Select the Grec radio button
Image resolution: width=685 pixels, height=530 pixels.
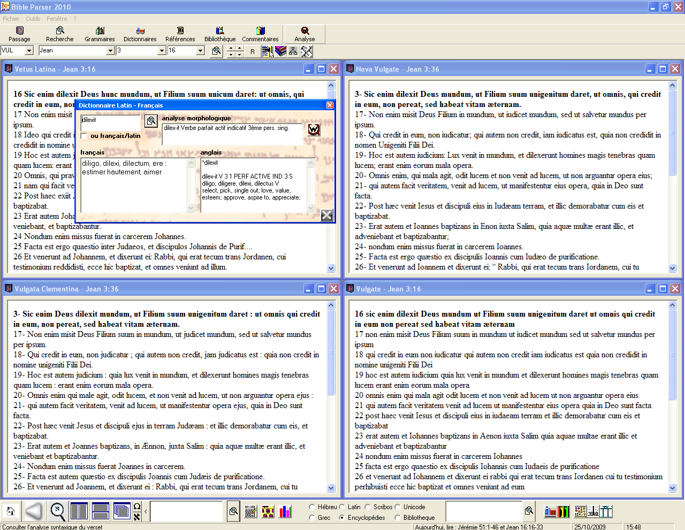coord(312,518)
